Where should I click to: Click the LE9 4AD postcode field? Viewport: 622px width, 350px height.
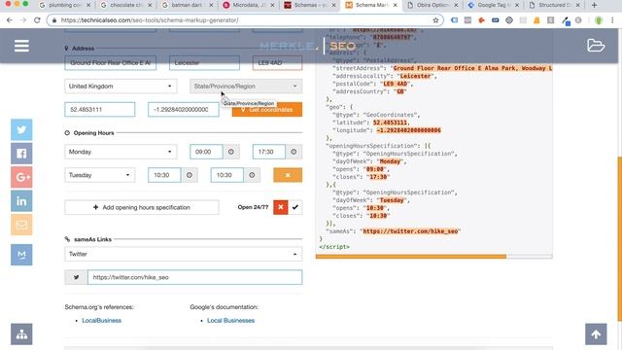click(277, 62)
